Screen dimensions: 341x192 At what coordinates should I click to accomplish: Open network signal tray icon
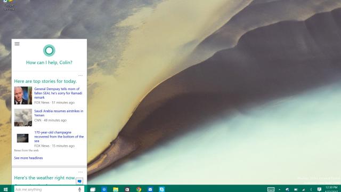pos(304,190)
